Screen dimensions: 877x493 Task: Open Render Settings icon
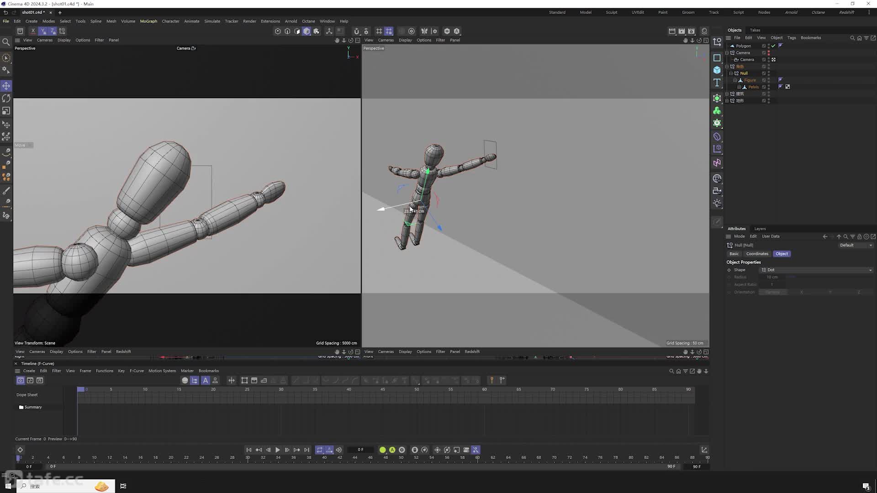[x=691, y=31]
